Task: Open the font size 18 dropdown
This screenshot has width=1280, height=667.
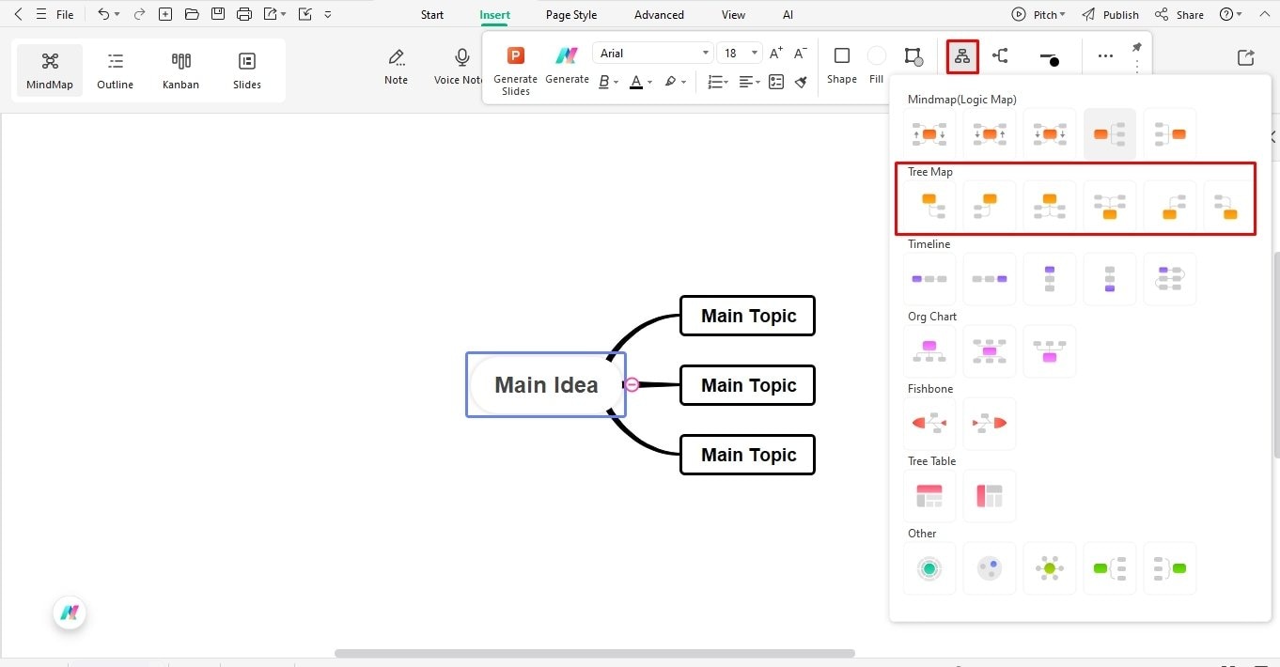Action: (740, 53)
